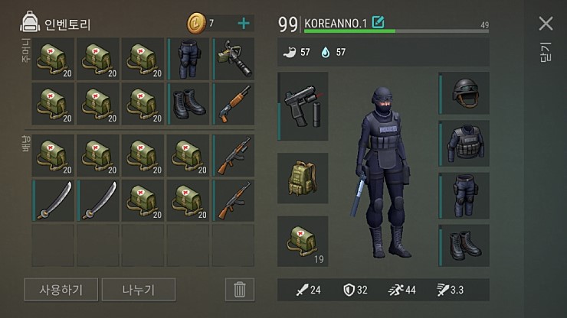Viewport: 567px width, 318px height.
Task: Select the equipped first aid kit with 19
Action: (x=303, y=241)
